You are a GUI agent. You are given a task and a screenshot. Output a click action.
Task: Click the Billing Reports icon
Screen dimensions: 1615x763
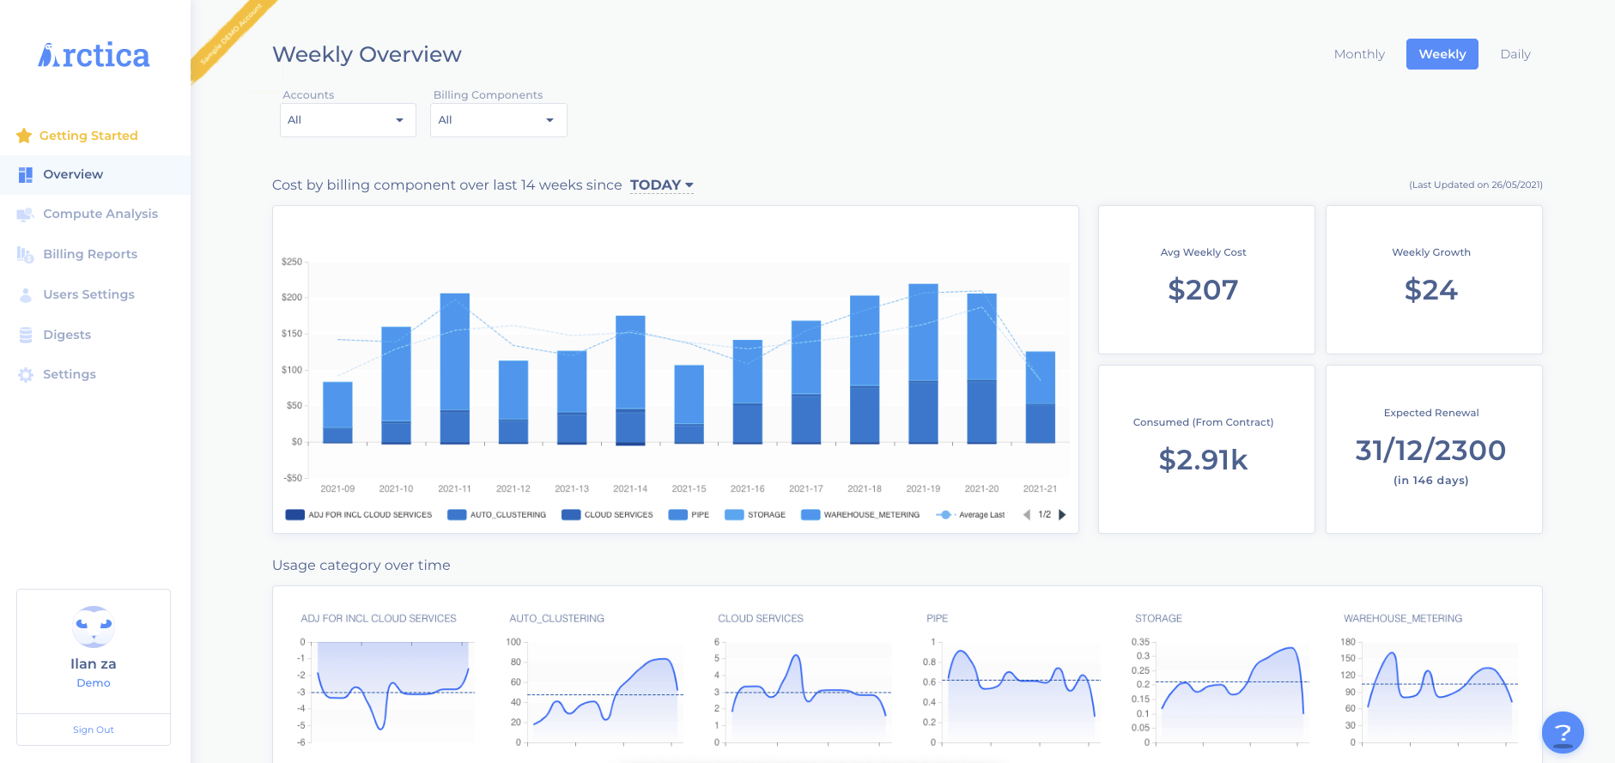(x=26, y=254)
